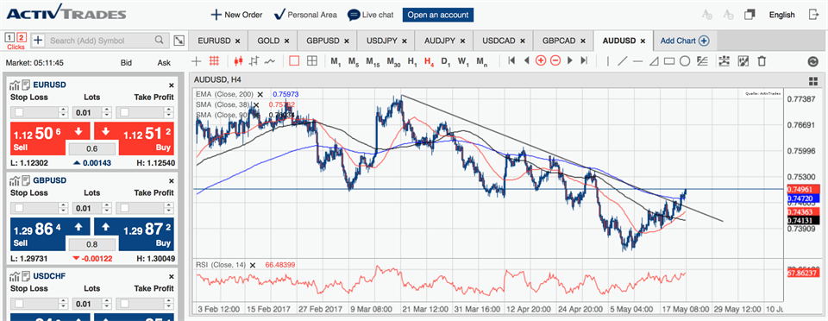Screen dimensions: 828x321
Task: Remove the EMA (Close, 200) indicator
Action: point(260,94)
